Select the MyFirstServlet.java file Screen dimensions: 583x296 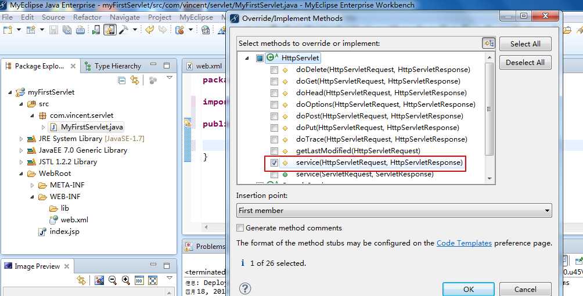87,127
